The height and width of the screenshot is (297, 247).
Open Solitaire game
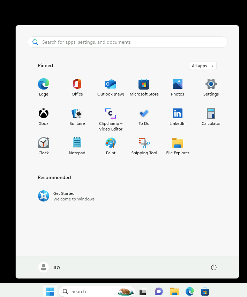[77, 117]
